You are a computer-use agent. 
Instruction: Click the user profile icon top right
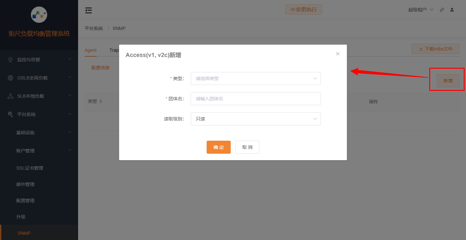(452, 10)
